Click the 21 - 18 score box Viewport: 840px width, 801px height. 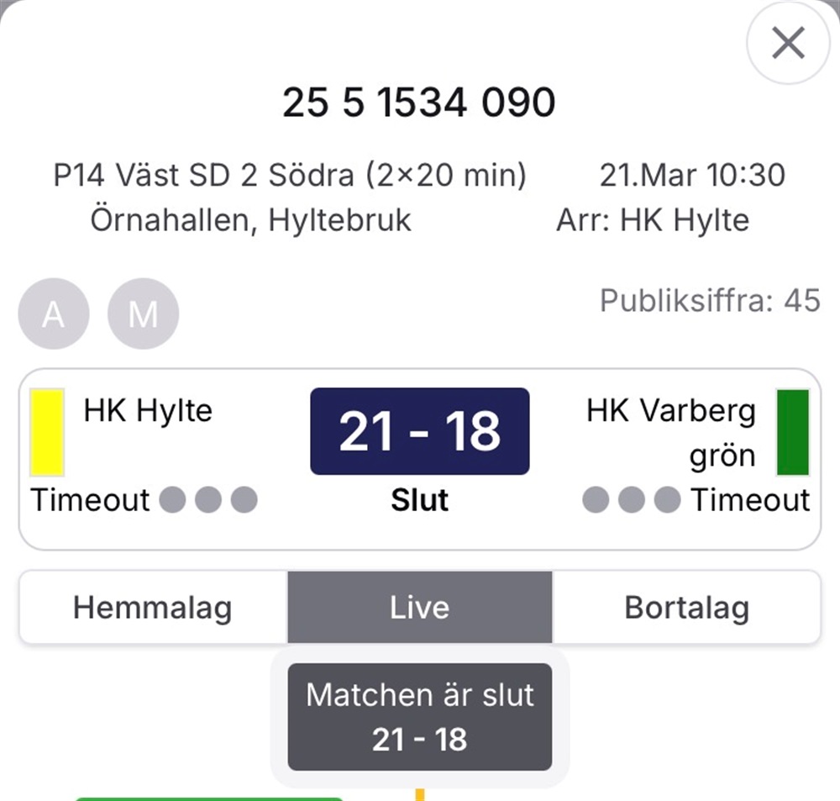419,431
